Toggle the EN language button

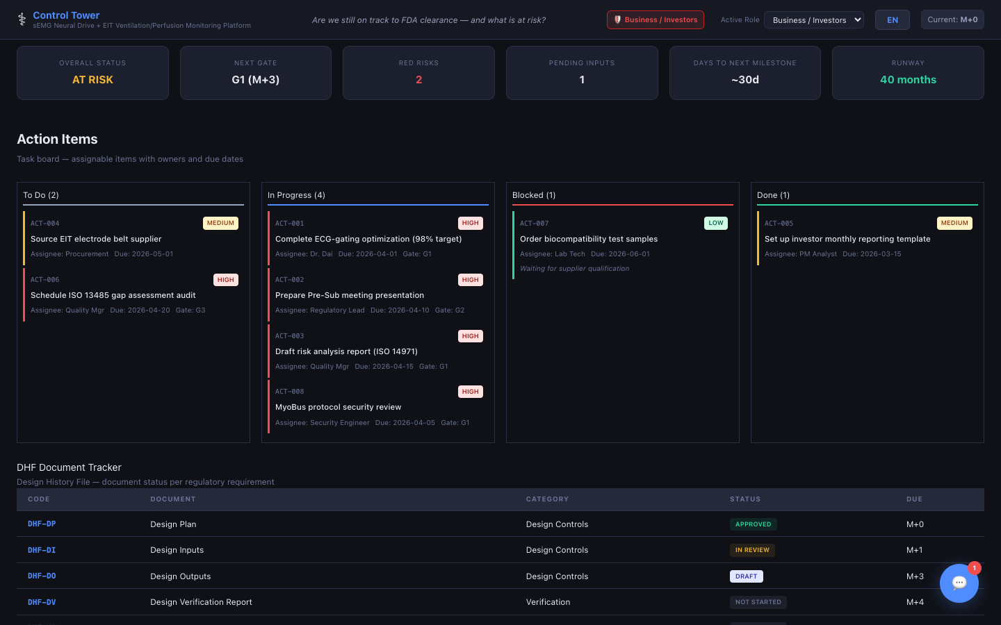pos(892,20)
